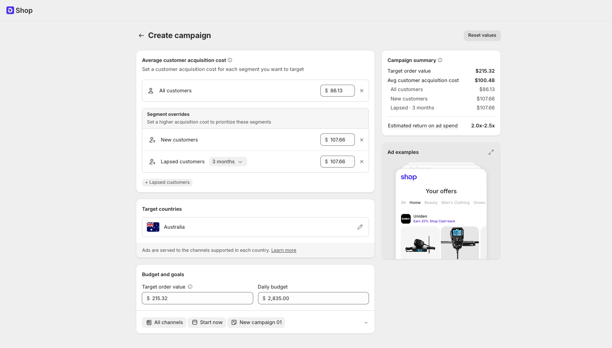Viewport: 612px width, 348px height.
Task: Open the Learn more link
Action: tap(284, 251)
